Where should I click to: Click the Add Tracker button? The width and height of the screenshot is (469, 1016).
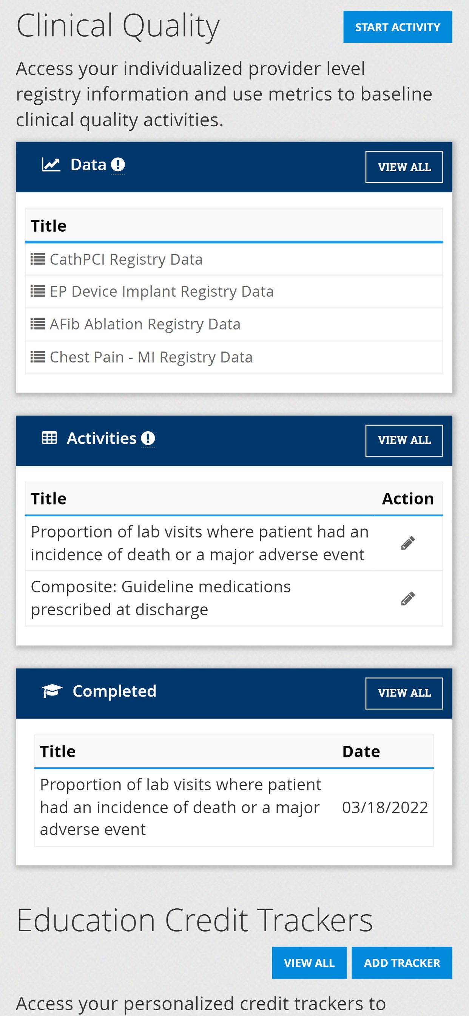pos(402,962)
